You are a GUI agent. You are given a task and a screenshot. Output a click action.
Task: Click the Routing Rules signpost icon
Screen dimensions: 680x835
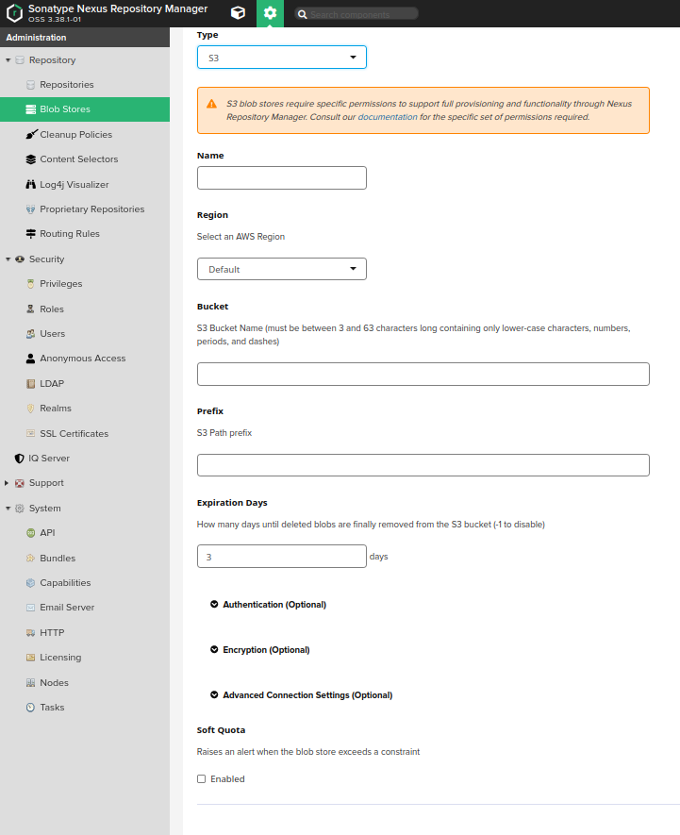click(x=31, y=234)
